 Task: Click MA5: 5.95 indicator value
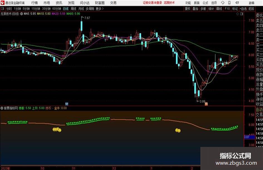30,14
